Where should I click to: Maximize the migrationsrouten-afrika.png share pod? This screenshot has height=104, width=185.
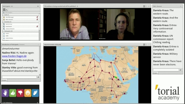click(x=144, y=45)
